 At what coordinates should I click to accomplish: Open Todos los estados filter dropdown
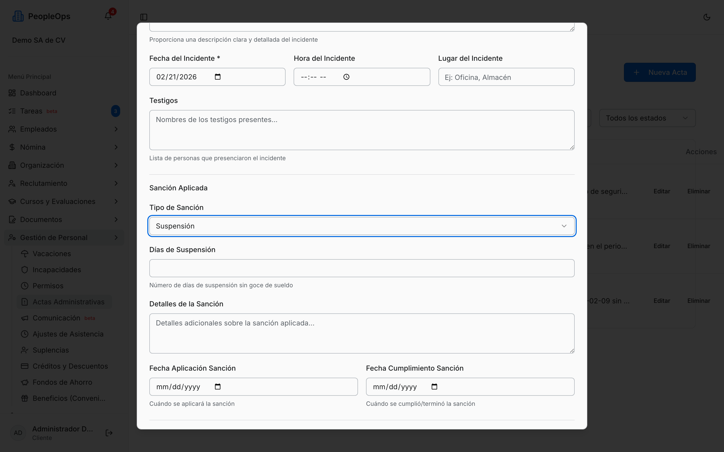click(x=647, y=118)
